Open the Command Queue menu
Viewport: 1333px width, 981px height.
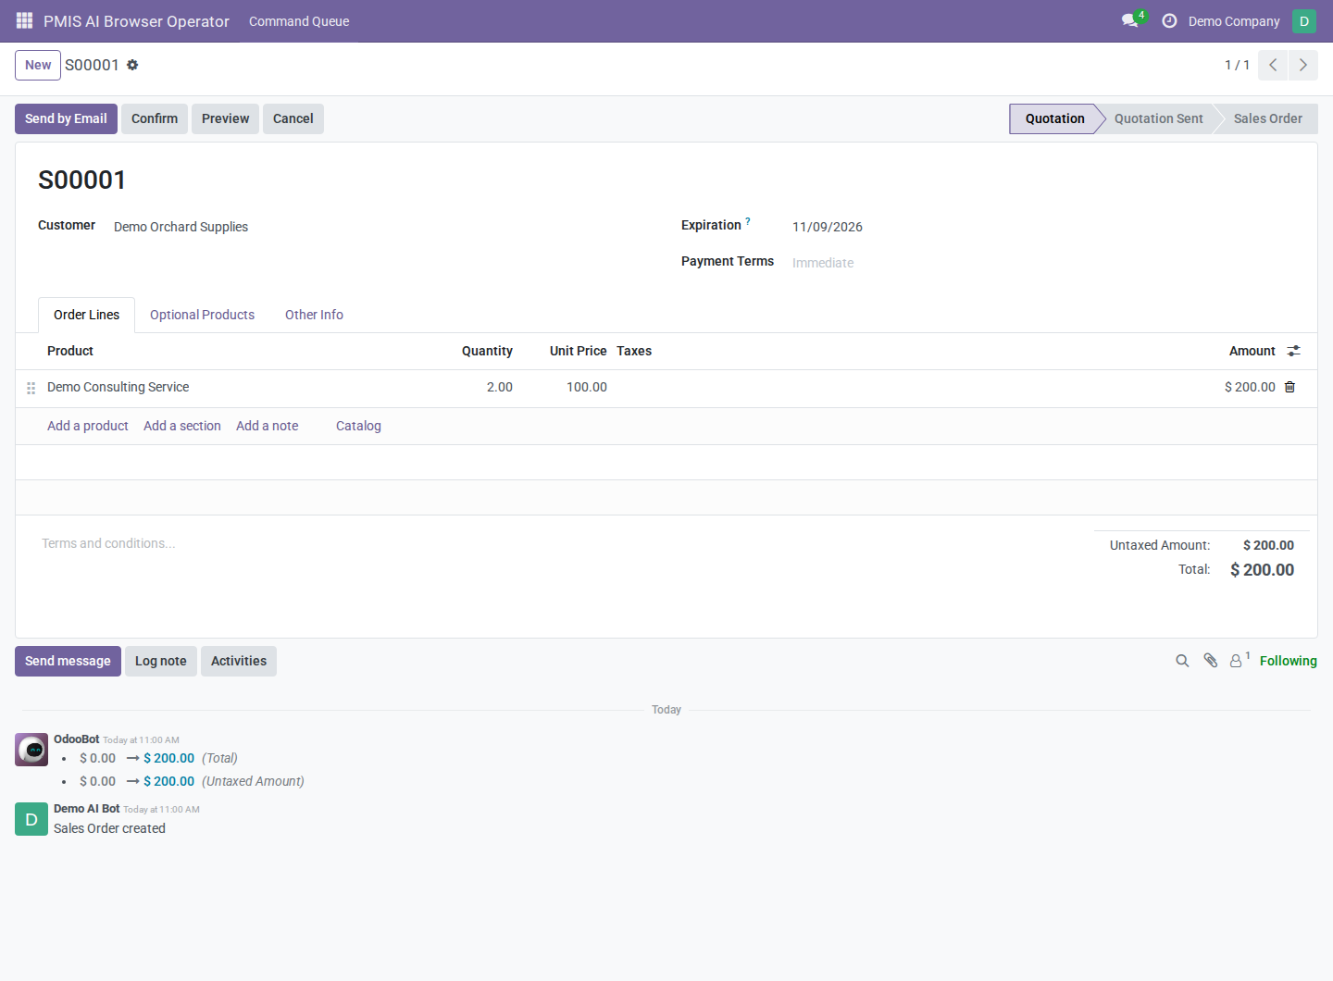(299, 21)
